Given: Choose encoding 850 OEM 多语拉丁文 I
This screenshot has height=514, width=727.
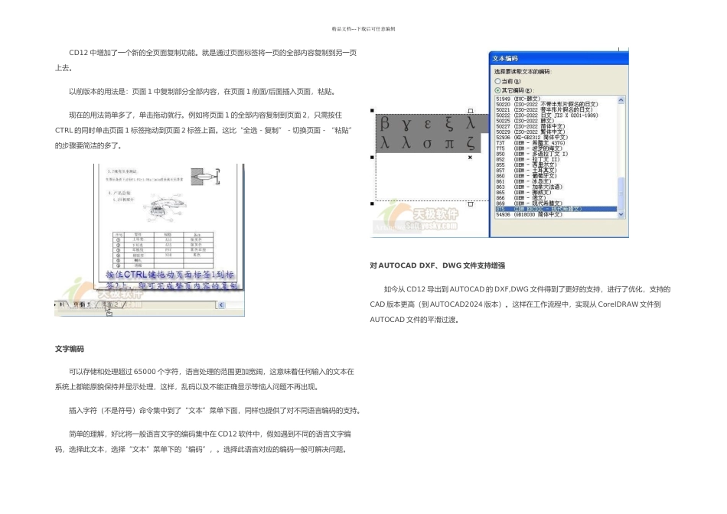Looking at the screenshot, I should pos(556,154).
